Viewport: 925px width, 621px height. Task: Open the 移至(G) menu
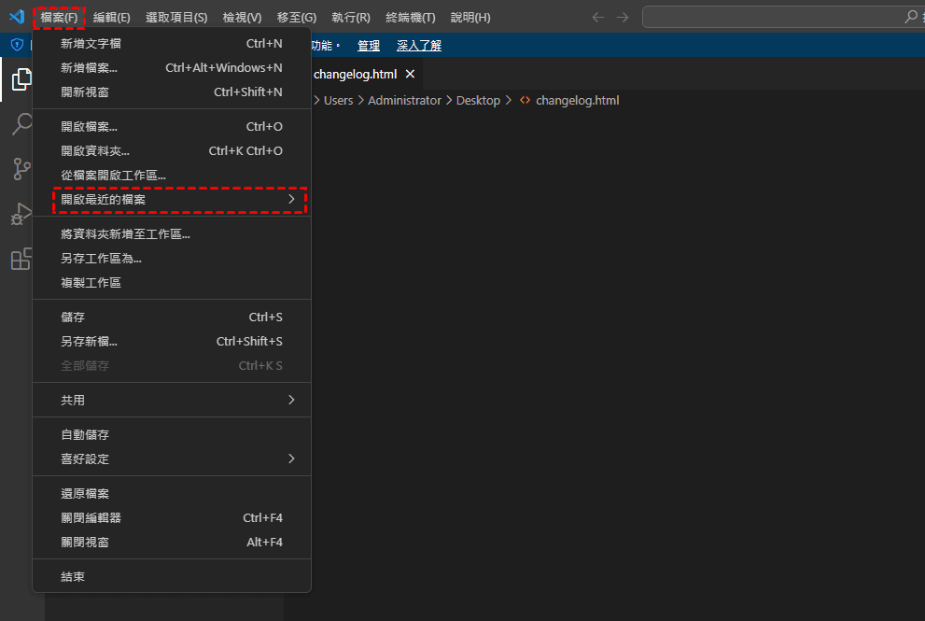[x=297, y=17]
